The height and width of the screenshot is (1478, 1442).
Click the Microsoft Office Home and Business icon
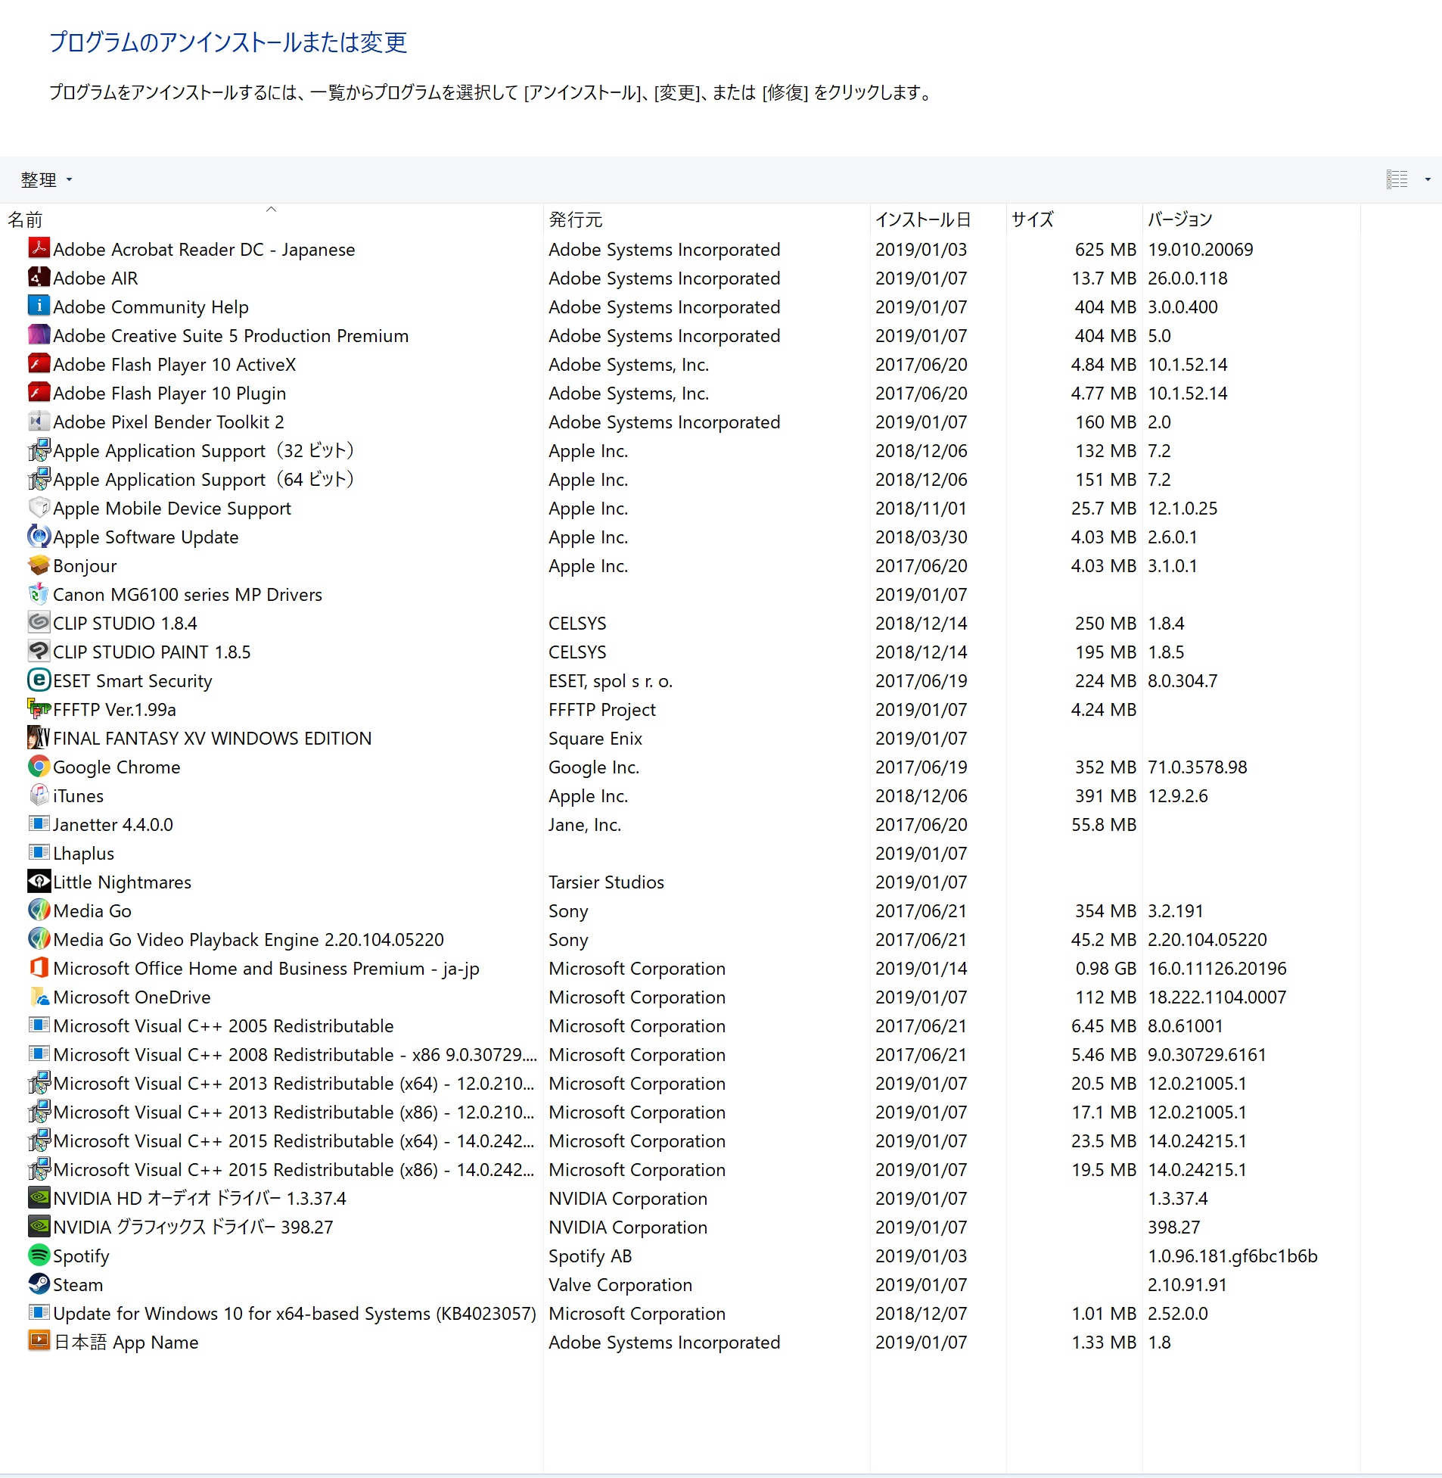39,968
